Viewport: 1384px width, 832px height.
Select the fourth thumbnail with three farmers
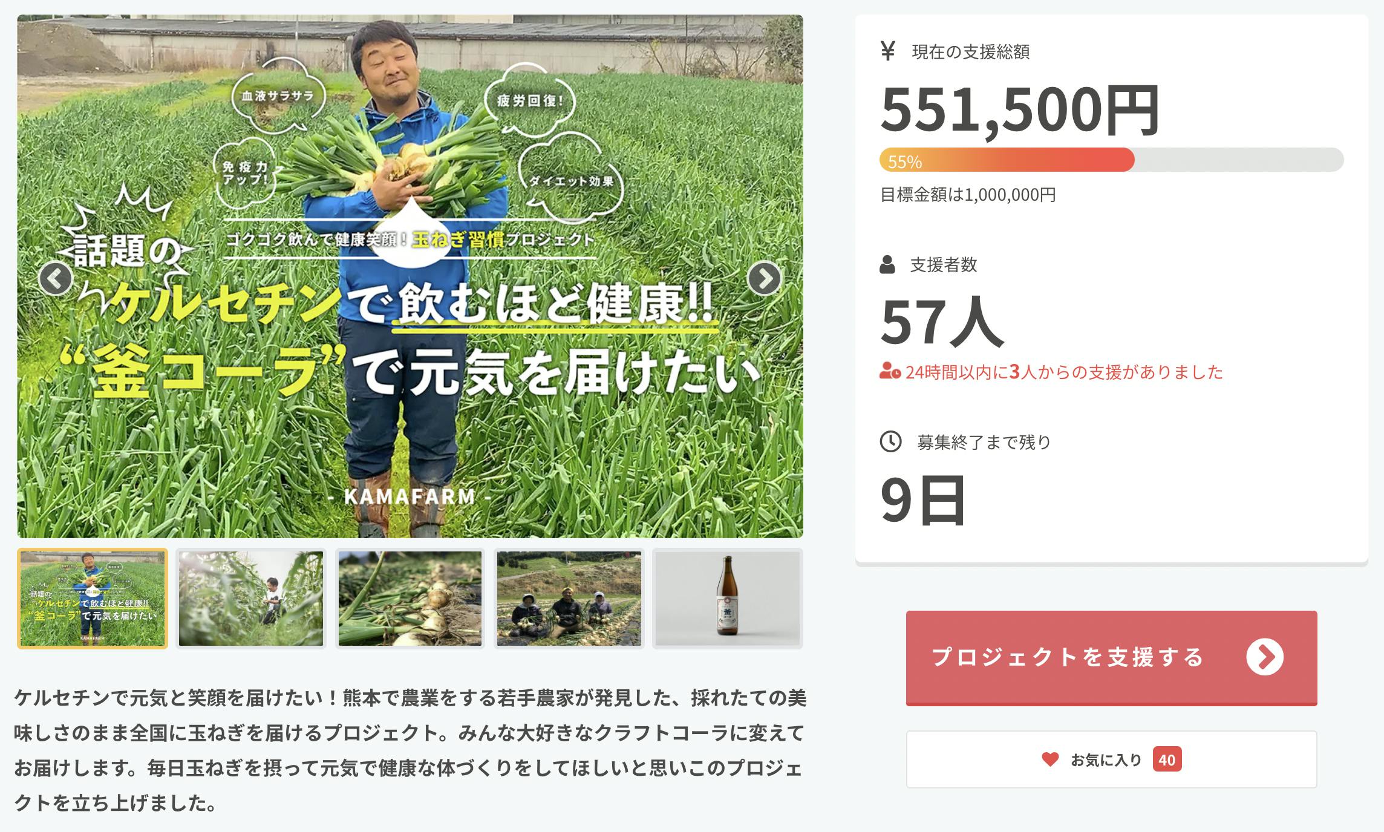[x=569, y=599]
